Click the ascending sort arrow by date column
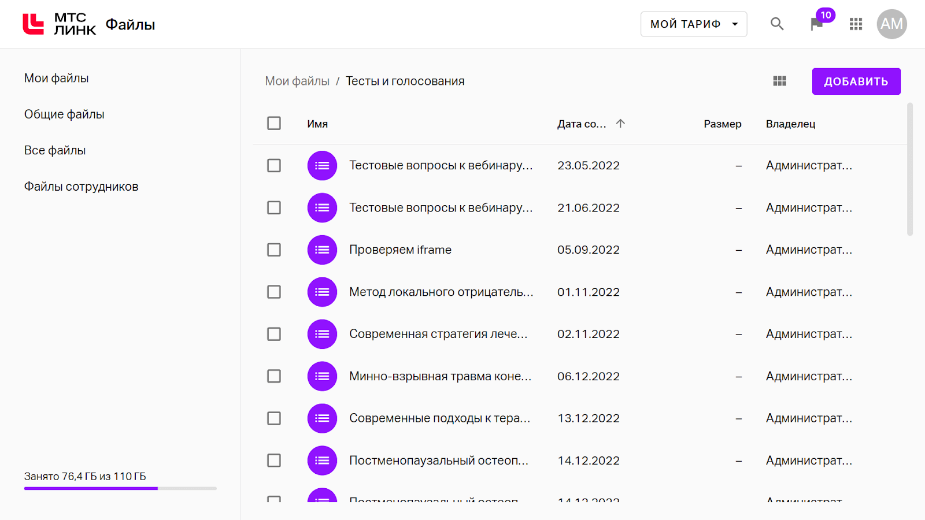This screenshot has width=925, height=520. click(620, 124)
